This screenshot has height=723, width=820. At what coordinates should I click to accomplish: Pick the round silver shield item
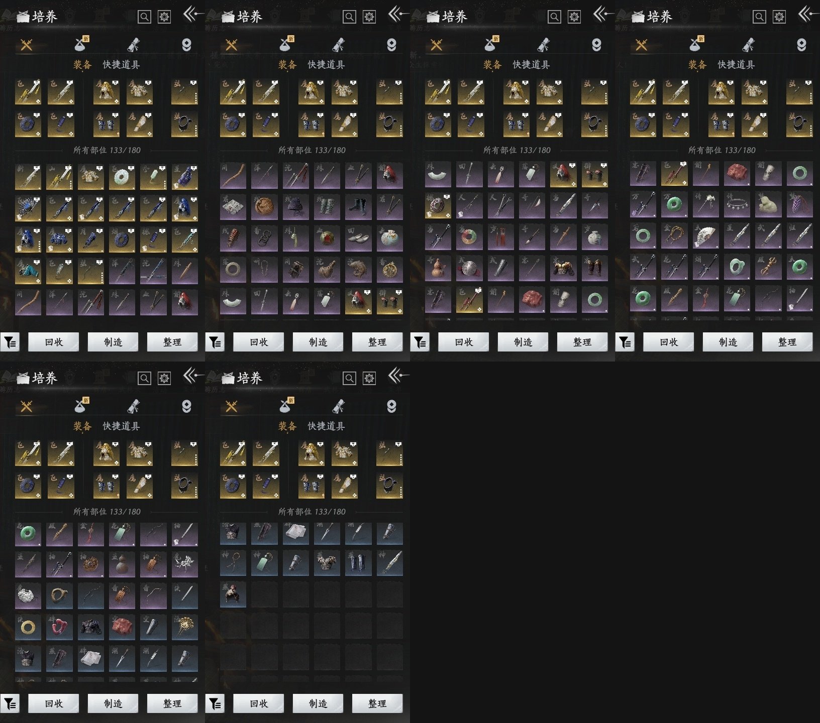coord(469,268)
